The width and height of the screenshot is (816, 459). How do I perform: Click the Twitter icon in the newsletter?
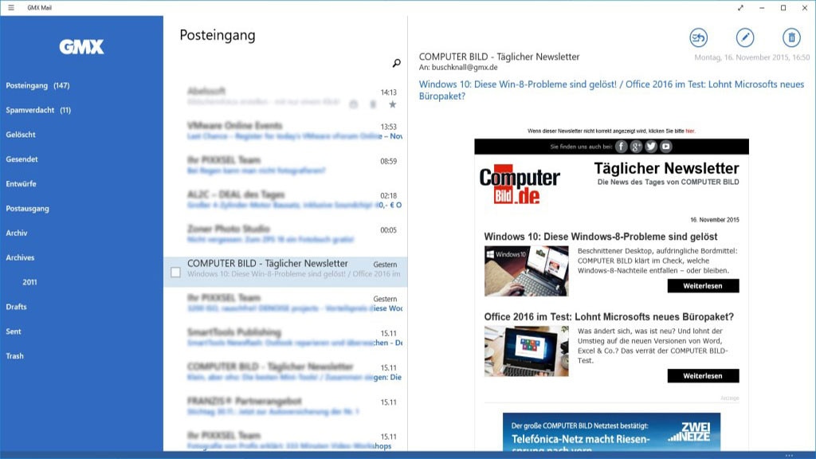651,147
